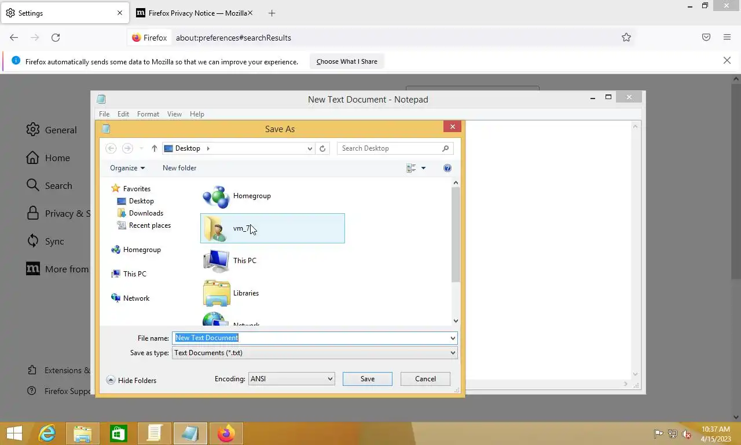The width and height of the screenshot is (741, 445).
Task: Switch to the Settings tab in Firefox
Action: [x=64, y=13]
